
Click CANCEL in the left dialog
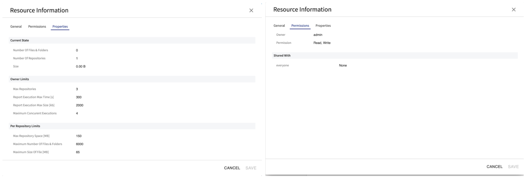click(x=232, y=168)
